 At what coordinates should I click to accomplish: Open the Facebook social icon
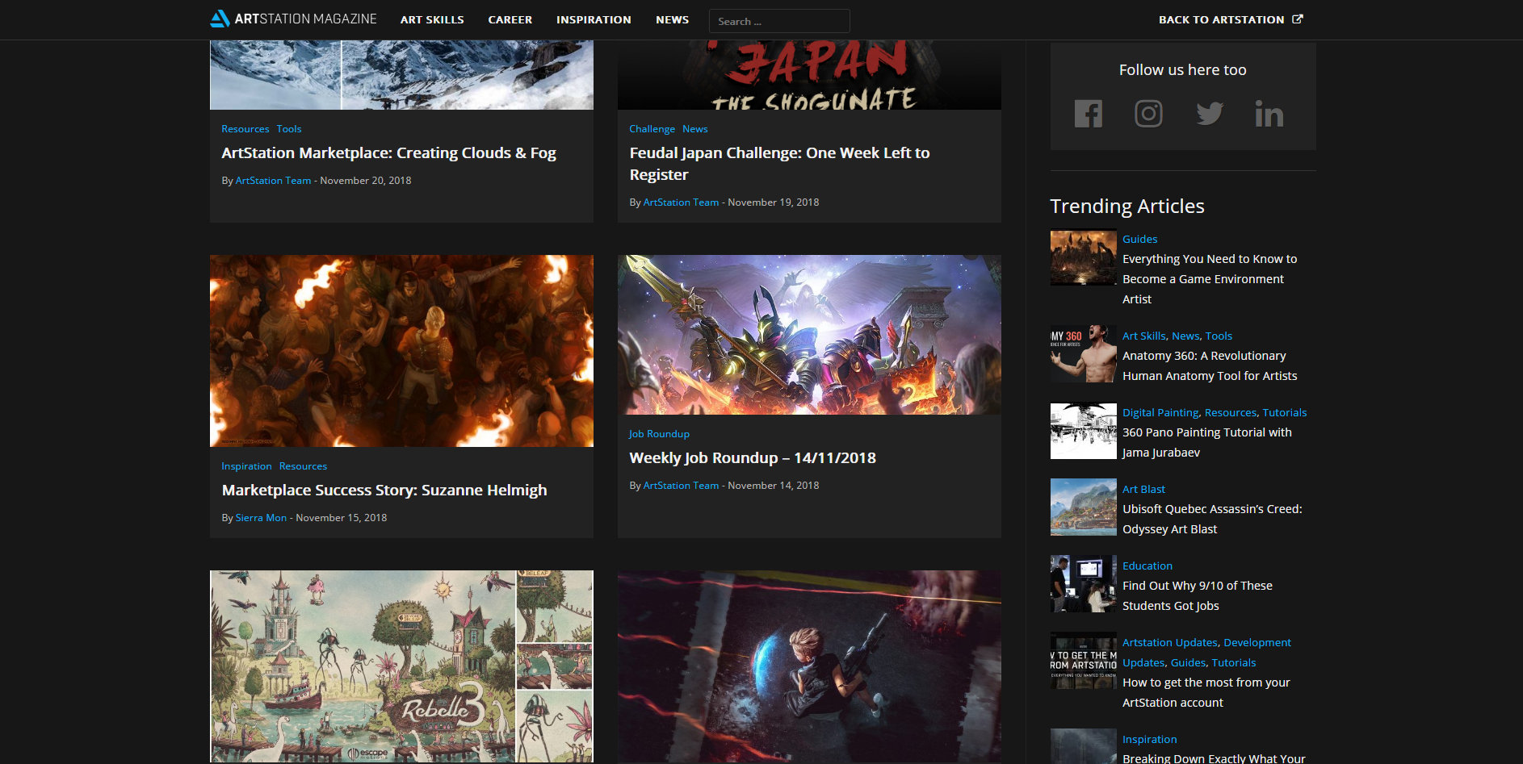click(1088, 114)
